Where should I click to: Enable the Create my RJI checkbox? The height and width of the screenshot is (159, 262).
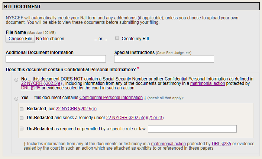pyautogui.click(x=117, y=38)
